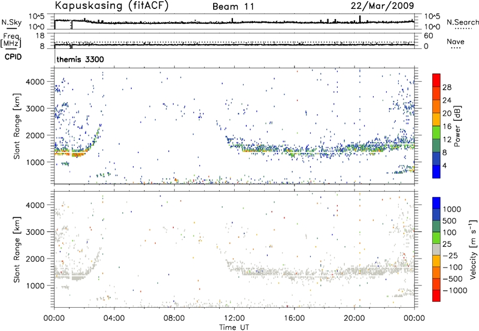The height and width of the screenshot is (331, 479).
Task: Click the left "10^5" noise axis tick
Action: click(x=37, y=17)
